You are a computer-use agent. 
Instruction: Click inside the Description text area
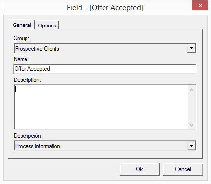click(x=101, y=107)
